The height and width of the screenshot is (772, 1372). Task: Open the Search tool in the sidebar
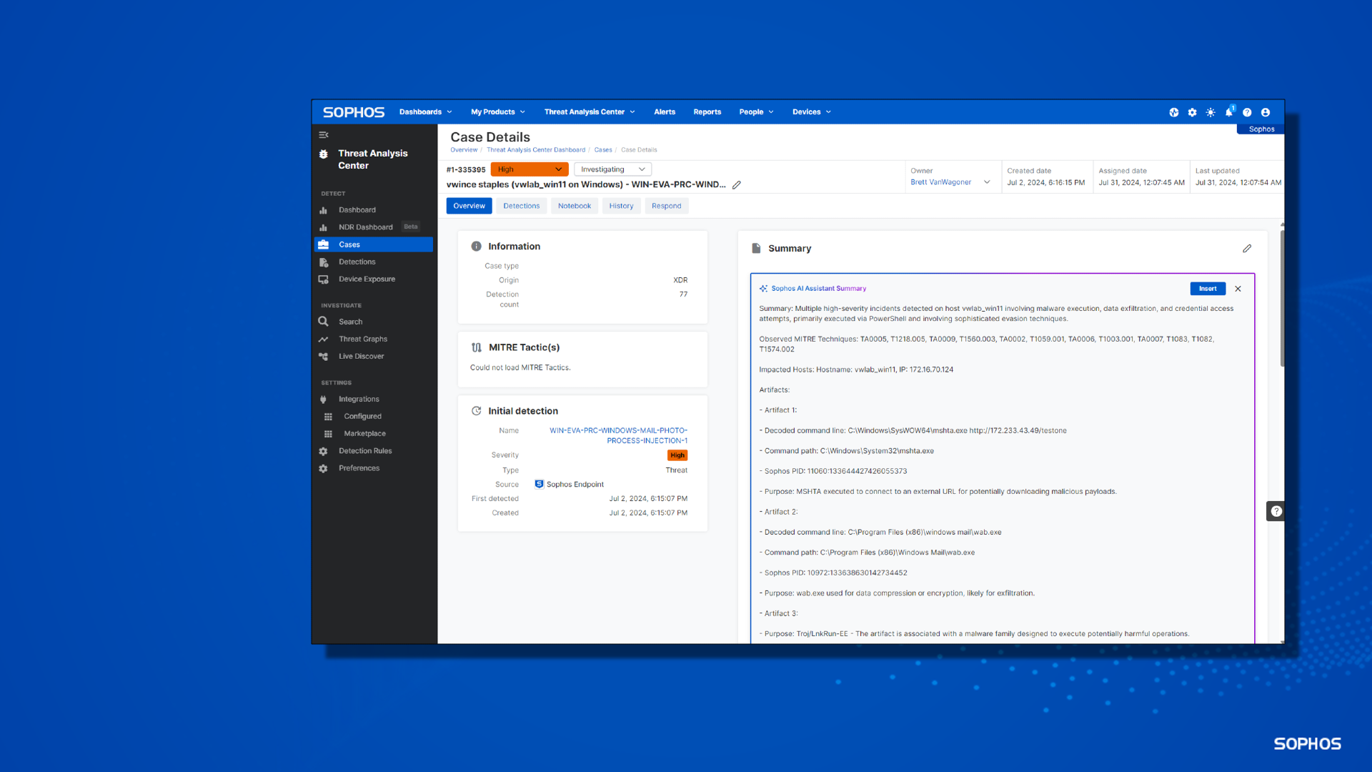coord(351,321)
